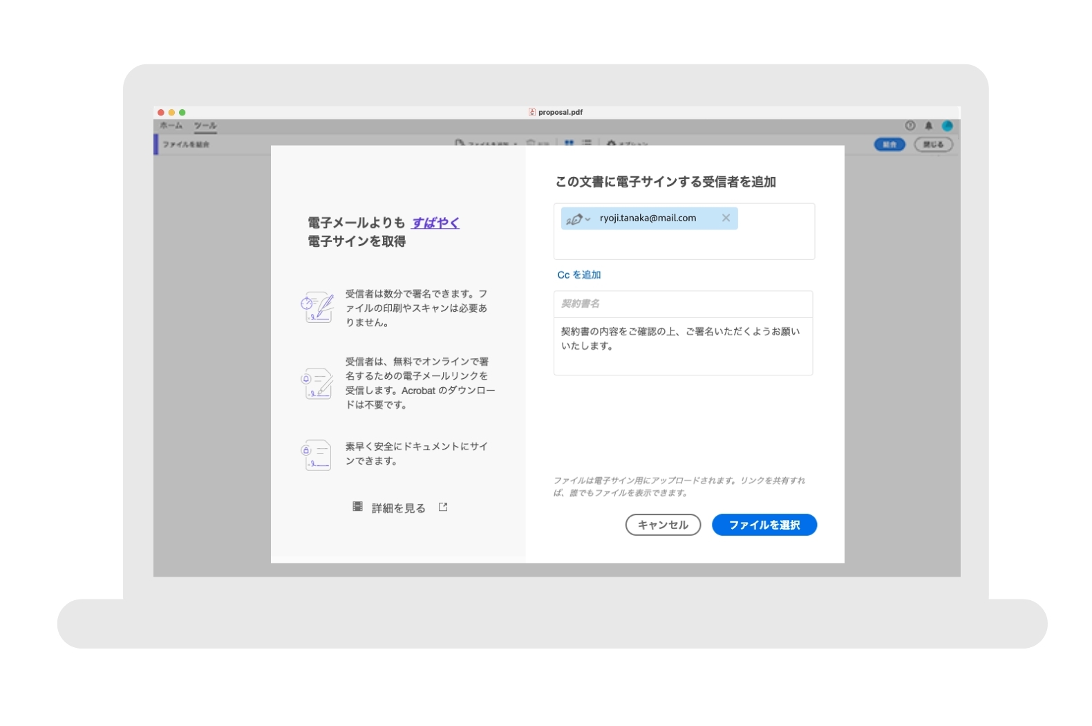Viewport: 1092px width, 726px height.
Task: Open the 詳細を見る link
Action: click(x=399, y=508)
